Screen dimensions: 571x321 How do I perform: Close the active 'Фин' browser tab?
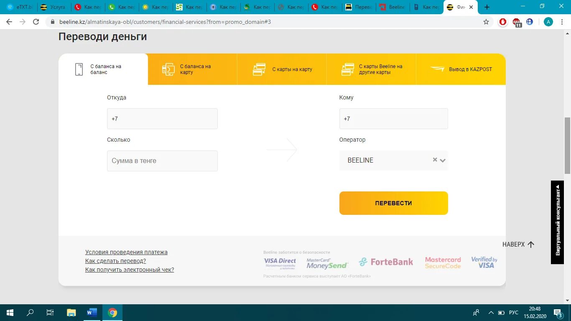pyautogui.click(x=472, y=7)
